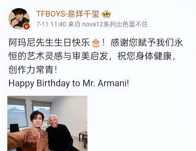The image size is (196, 151).
Task: Click the 7-11 11:40 post timestamp
Action: click(51, 24)
